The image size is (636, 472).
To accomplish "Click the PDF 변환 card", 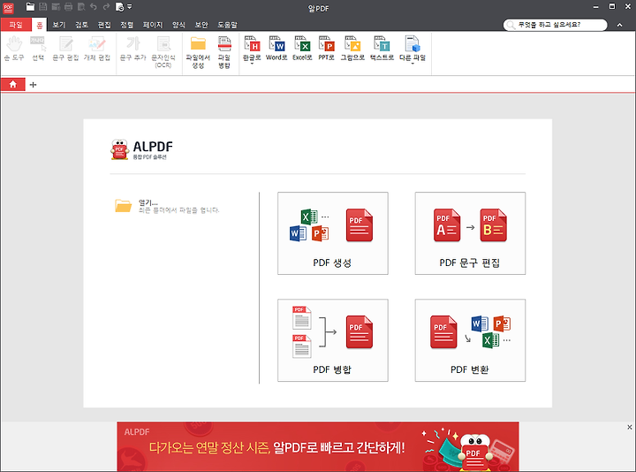I will coord(470,340).
